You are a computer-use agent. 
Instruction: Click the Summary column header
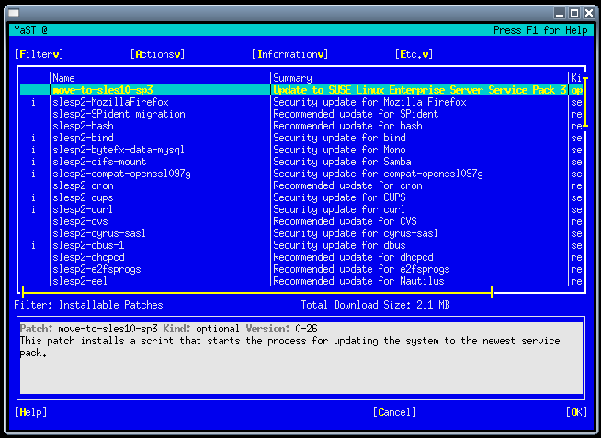pyautogui.click(x=292, y=78)
